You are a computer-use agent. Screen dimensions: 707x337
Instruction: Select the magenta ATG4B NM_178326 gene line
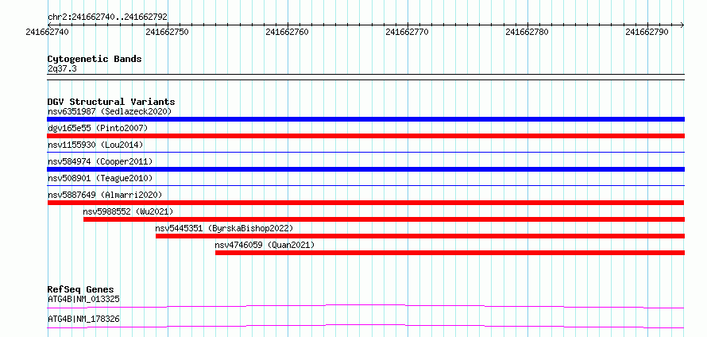[365, 326]
